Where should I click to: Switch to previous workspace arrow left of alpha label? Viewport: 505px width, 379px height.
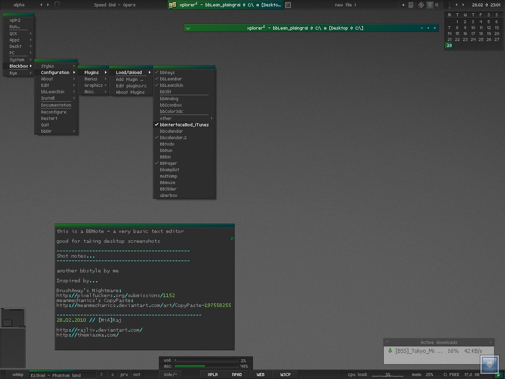41,5
